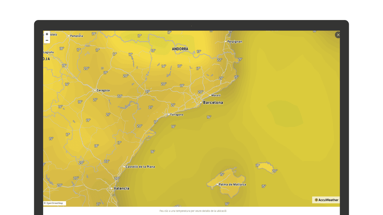Click the 10° temperature reading

coord(180,66)
